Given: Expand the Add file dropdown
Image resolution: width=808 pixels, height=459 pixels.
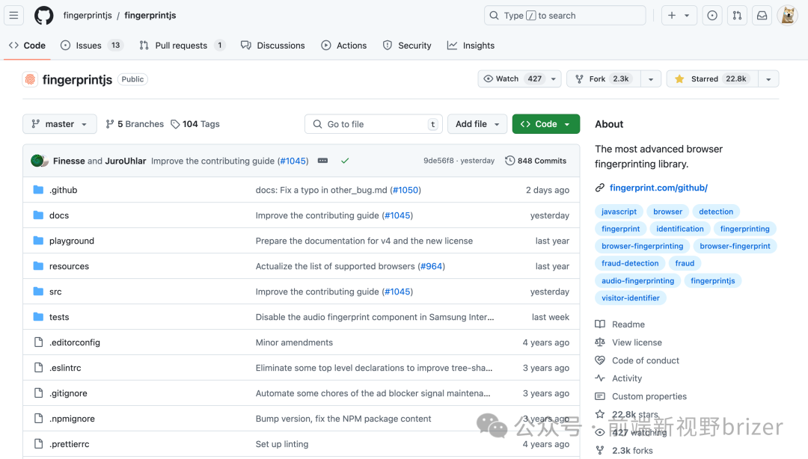Looking at the screenshot, I should [477, 124].
